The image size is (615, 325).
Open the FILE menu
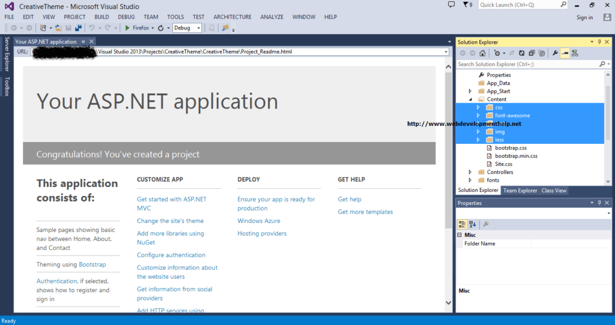pos(9,17)
